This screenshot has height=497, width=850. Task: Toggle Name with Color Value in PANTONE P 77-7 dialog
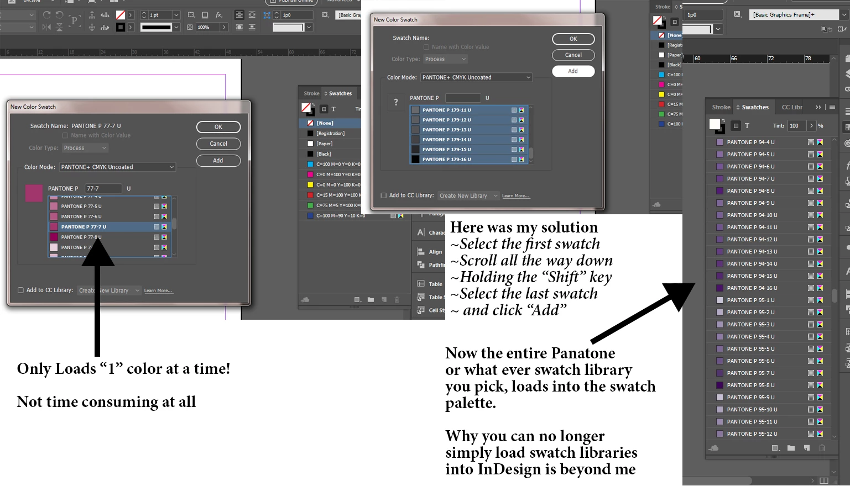pyautogui.click(x=65, y=135)
